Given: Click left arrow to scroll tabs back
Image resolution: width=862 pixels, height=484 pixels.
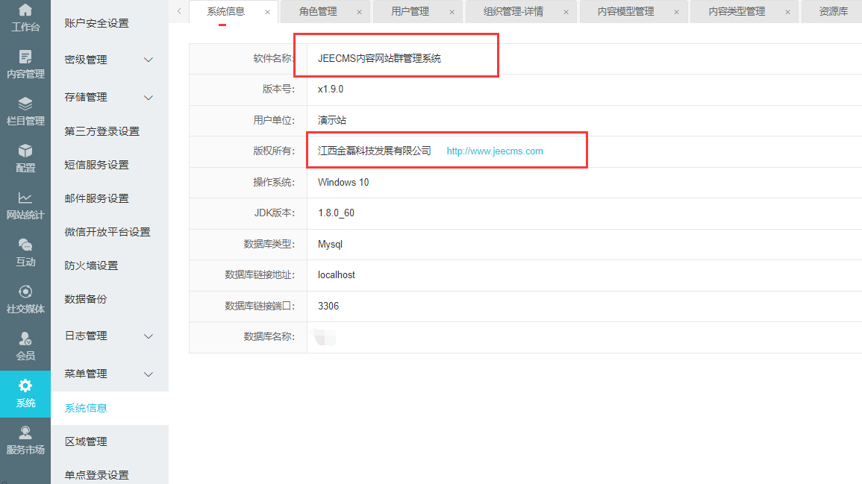Looking at the screenshot, I should click(x=179, y=11).
